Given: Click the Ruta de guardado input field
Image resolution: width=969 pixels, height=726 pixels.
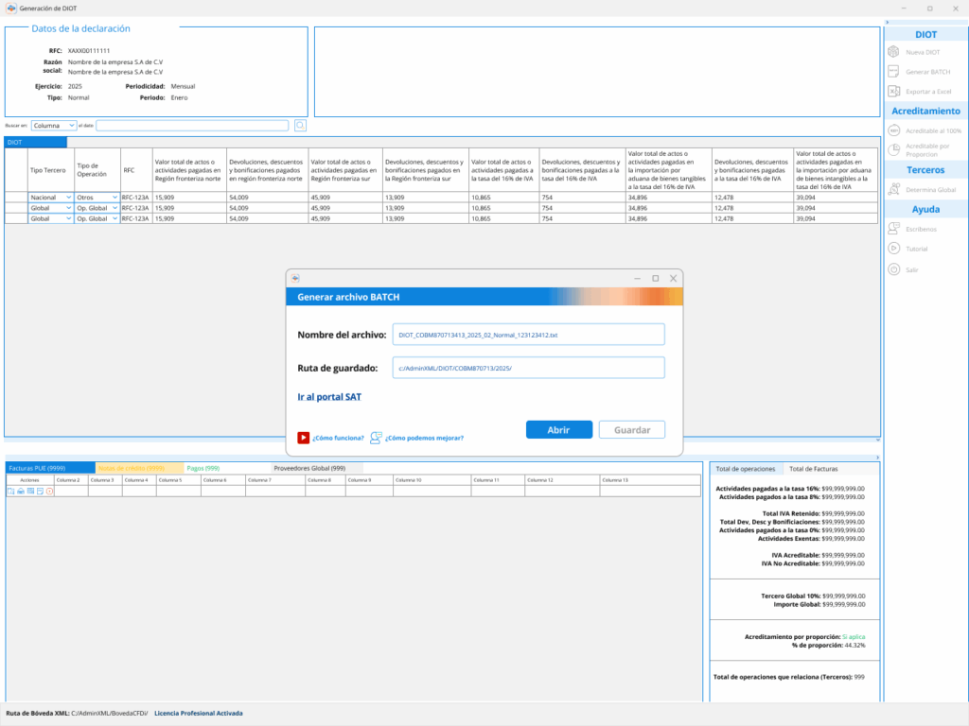Looking at the screenshot, I should (x=529, y=368).
